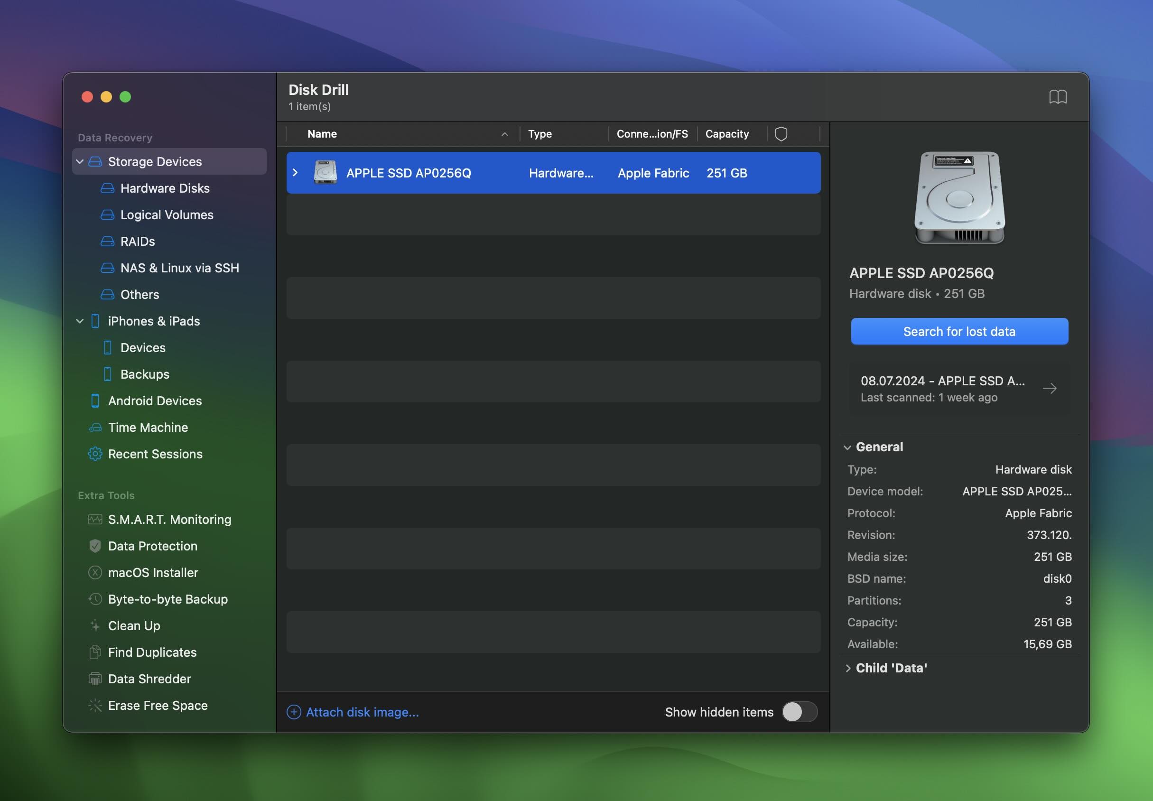
Task: Click the Name column sort arrow
Action: (505, 134)
